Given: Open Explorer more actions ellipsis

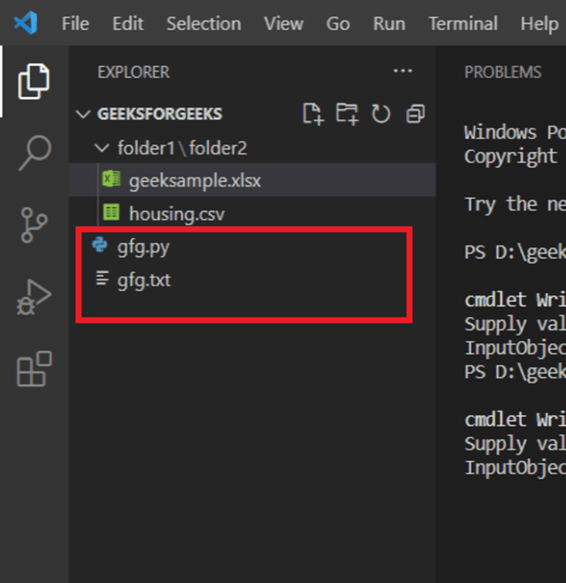Looking at the screenshot, I should (403, 71).
